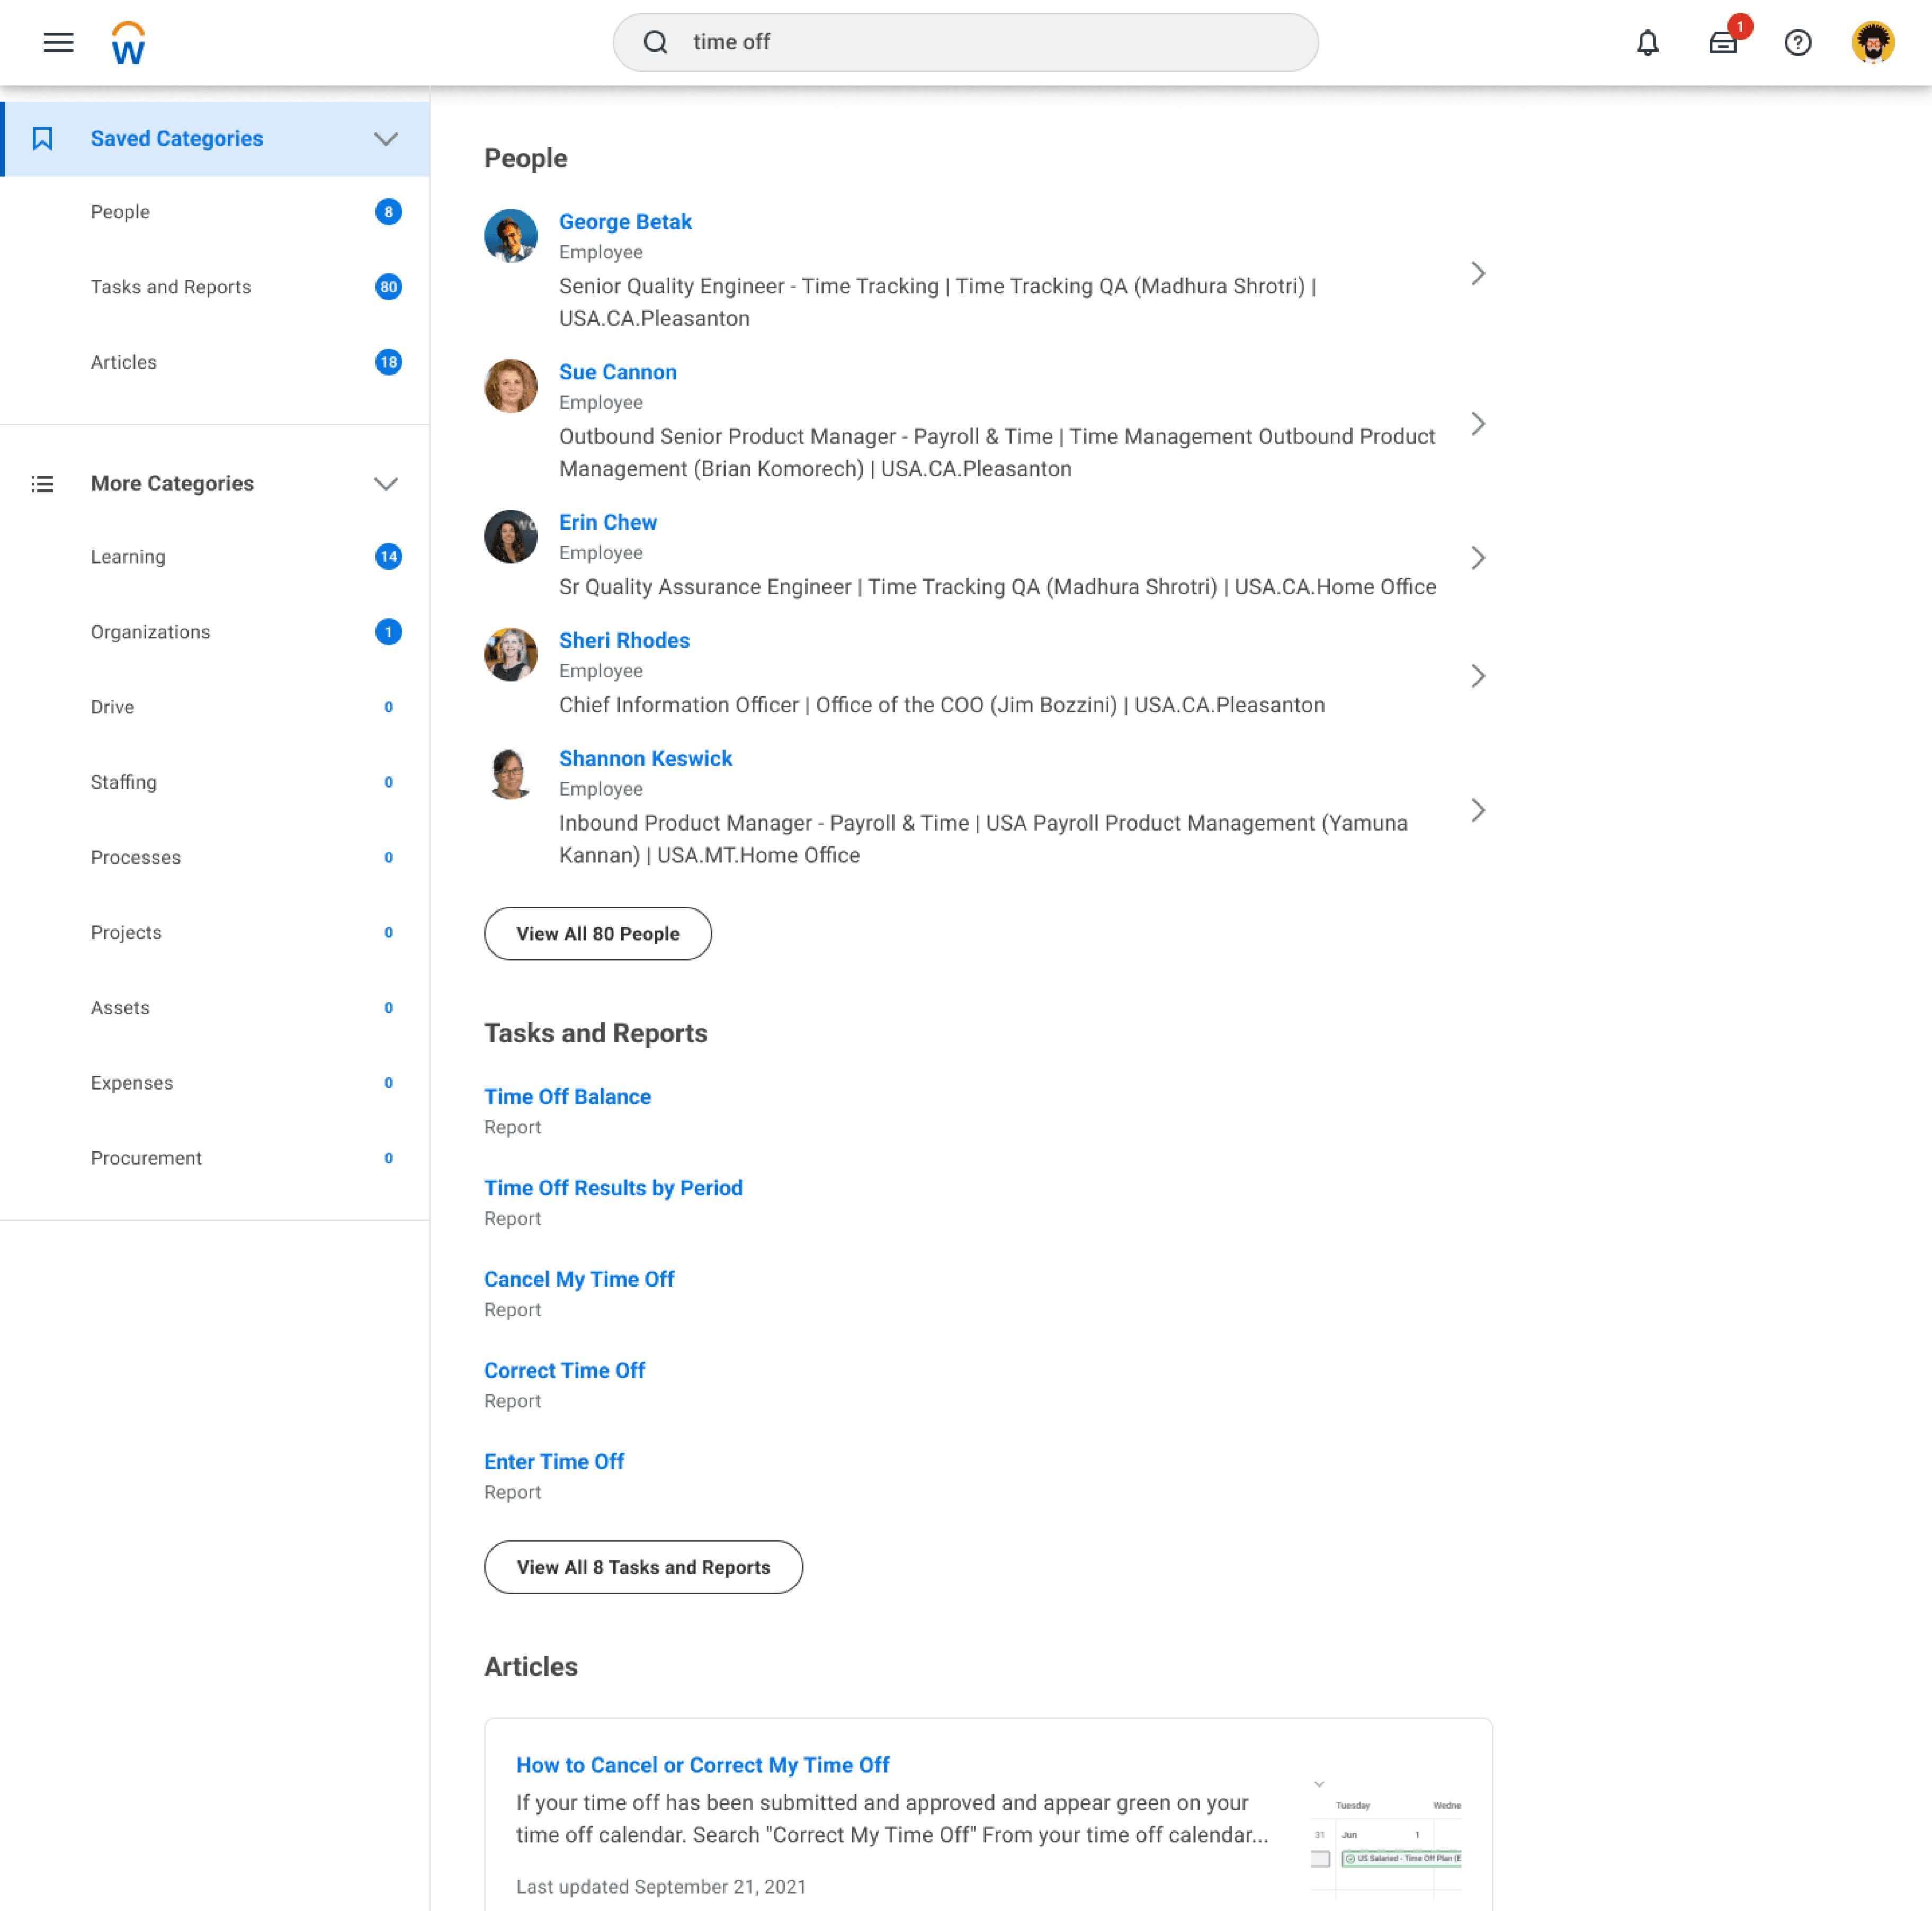This screenshot has height=1911, width=1932.
Task: Select the Learning category
Action: [x=128, y=557]
